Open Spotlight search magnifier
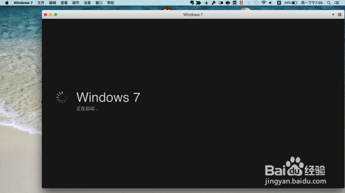Image resolution: width=345 pixels, height=193 pixels. 329,3
